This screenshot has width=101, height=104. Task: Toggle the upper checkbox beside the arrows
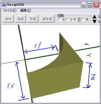pos(99,17)
